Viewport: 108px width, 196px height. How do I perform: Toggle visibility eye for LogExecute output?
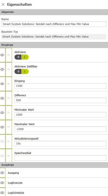tap(2, 183)
